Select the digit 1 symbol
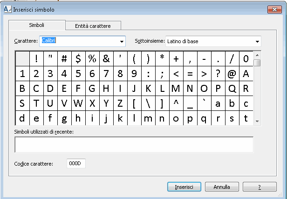This screenshot has height=199, width=287. pos(22,73)
